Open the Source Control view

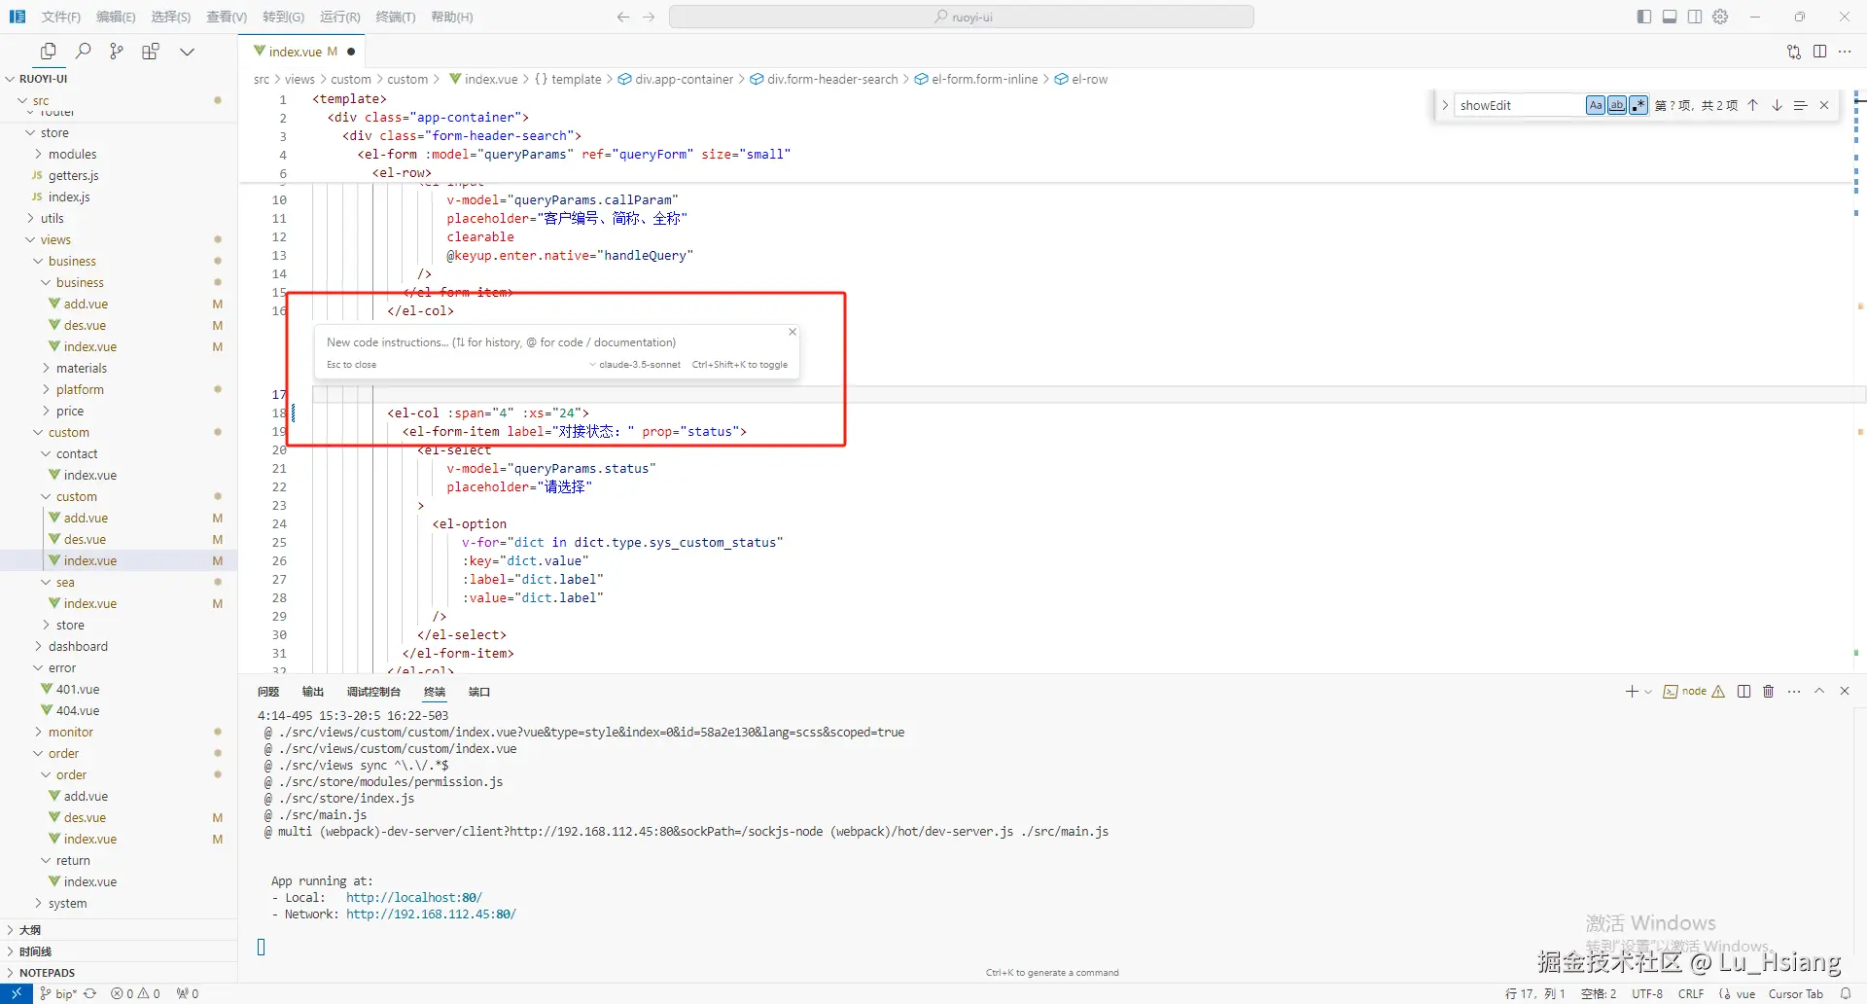pos(117,52)
